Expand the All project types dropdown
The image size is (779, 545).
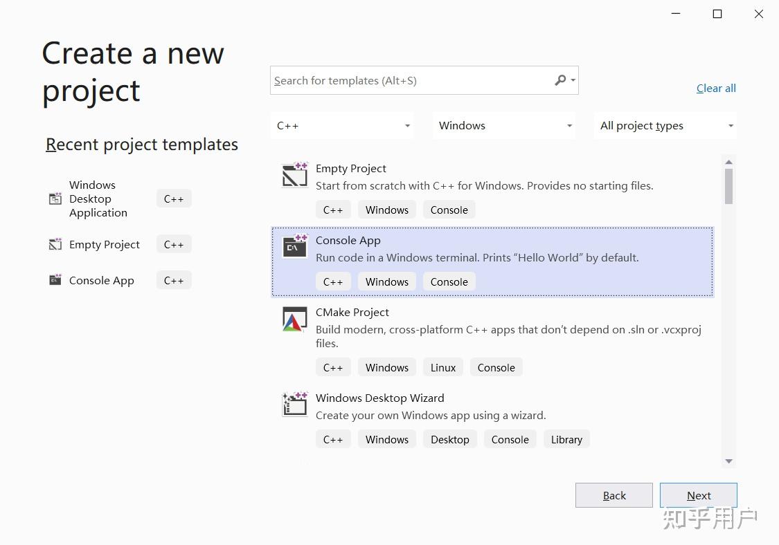pyautogui.click(x=665, y=126)
